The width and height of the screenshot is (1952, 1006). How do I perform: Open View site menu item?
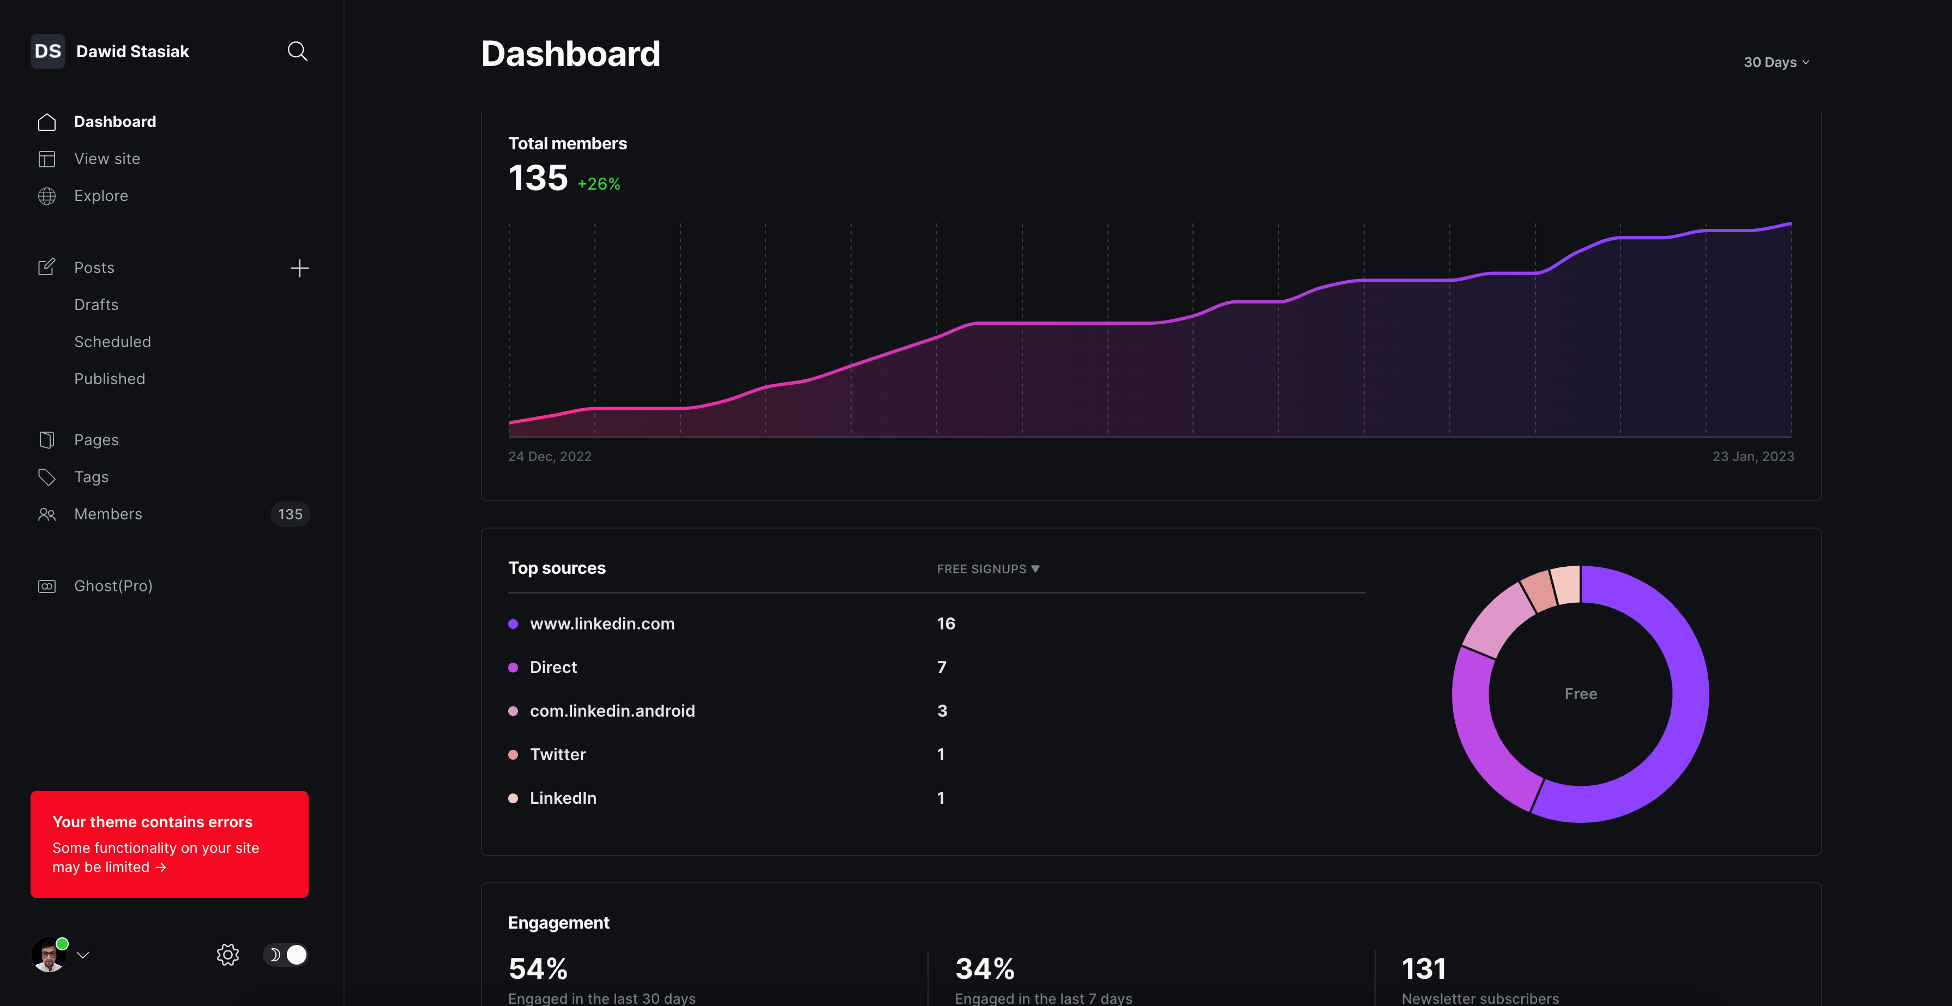107,159
